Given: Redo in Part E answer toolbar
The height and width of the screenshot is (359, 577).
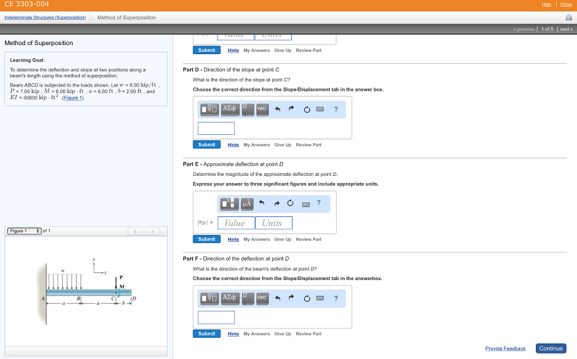Looking at the screenshot, I should pos(277,203).
